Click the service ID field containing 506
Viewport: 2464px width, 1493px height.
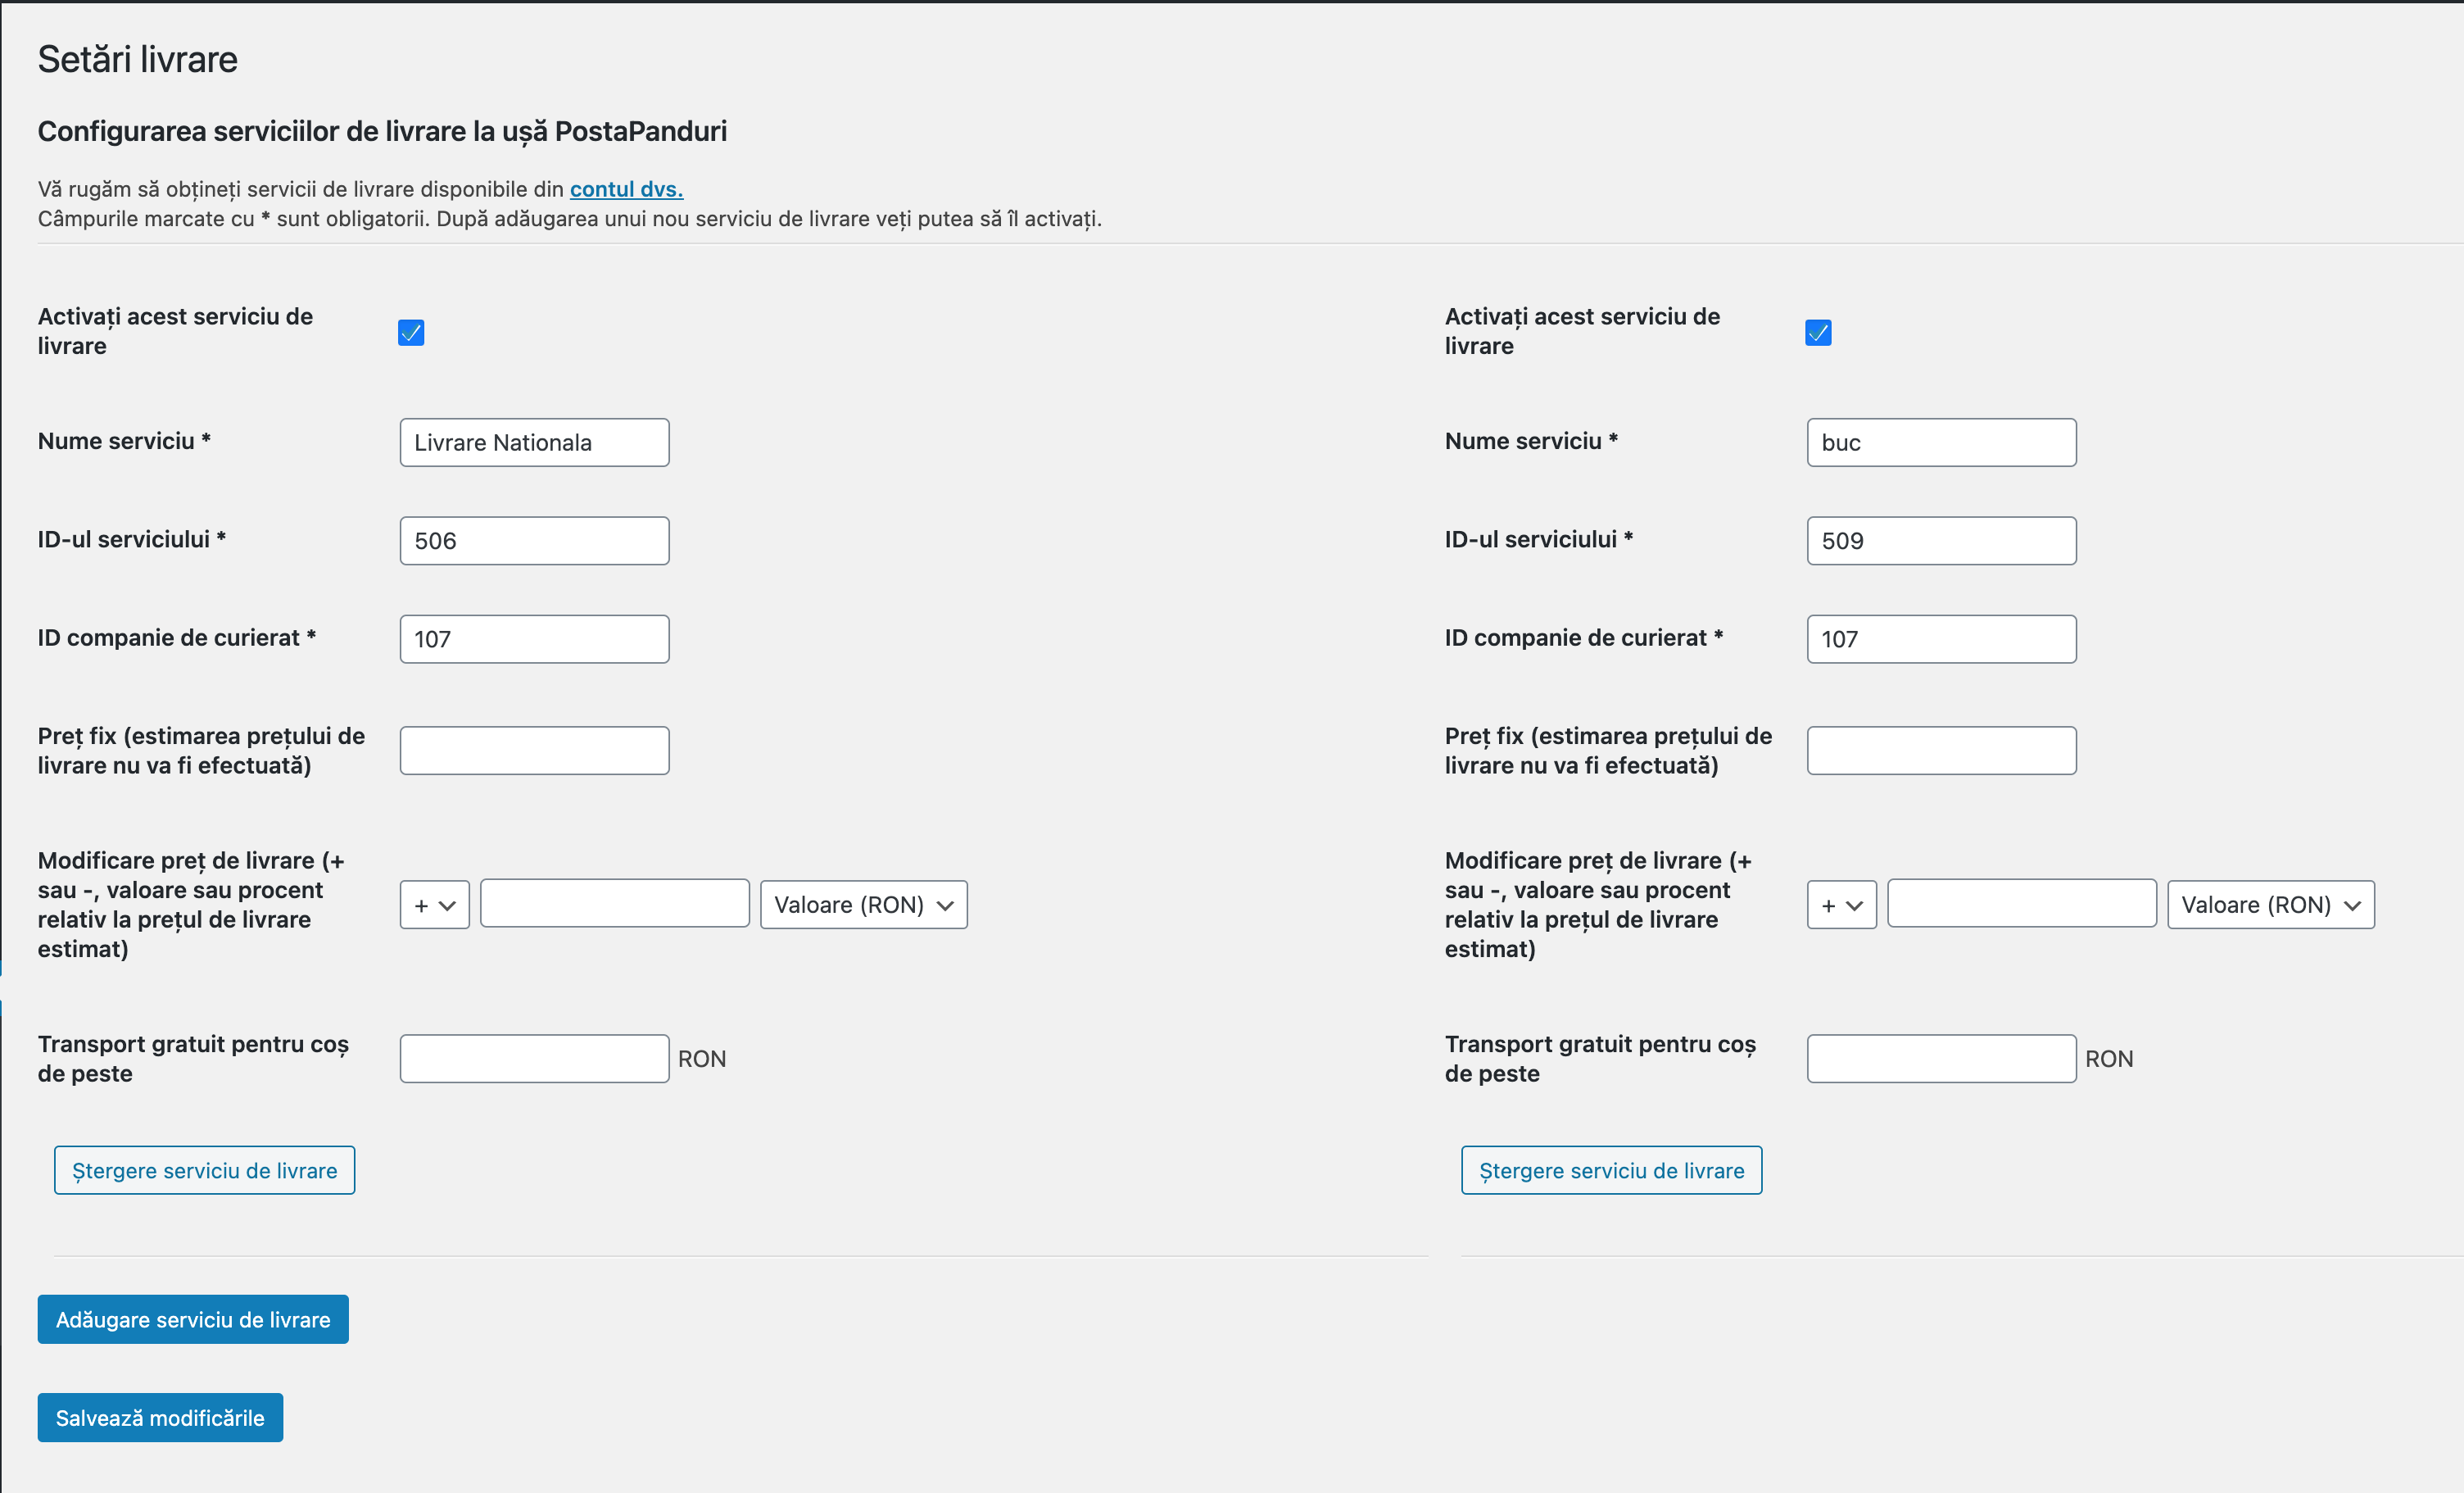point(534,540)
